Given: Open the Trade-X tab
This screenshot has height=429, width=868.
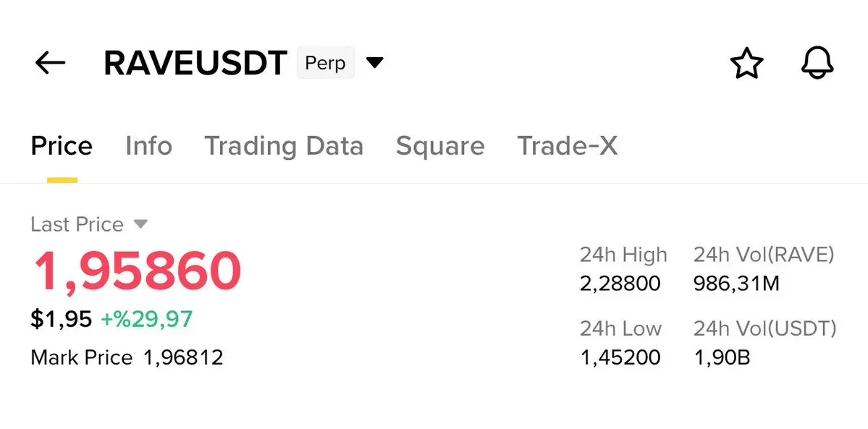Looking at the screenshot, I should (567, 146).
